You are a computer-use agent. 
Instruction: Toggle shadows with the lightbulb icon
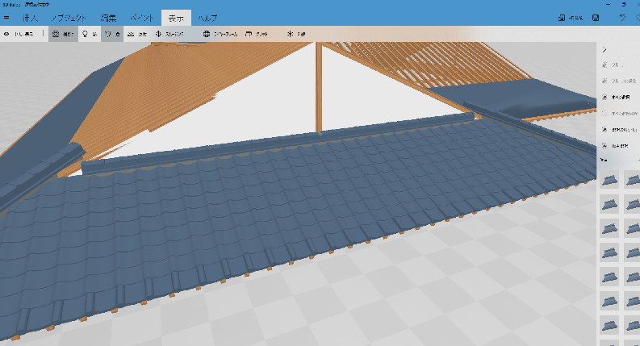pyautogui.click(x=90, y=34)
